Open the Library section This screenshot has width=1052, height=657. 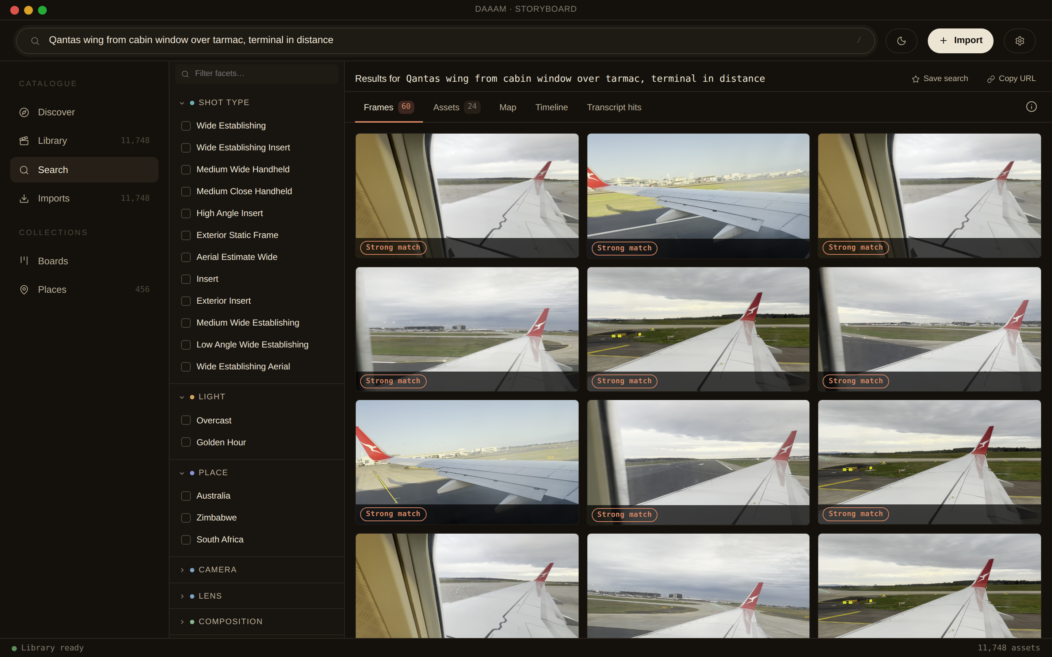[84, 141]
